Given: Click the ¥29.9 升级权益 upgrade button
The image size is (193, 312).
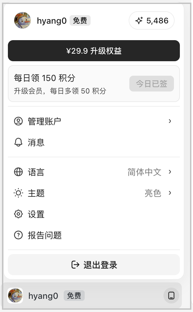Looking at the screenshot, I should 94,51.
